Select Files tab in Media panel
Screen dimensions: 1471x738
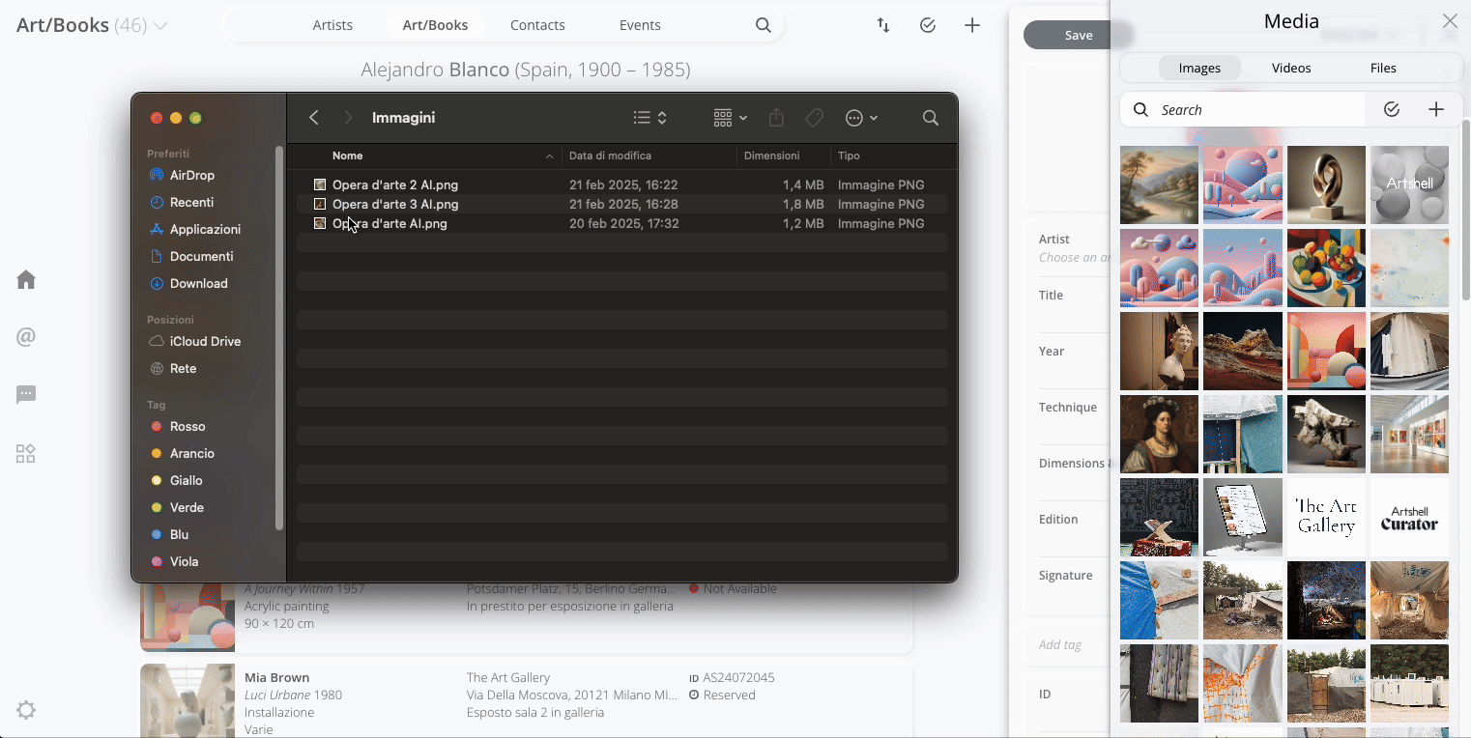1383,68
